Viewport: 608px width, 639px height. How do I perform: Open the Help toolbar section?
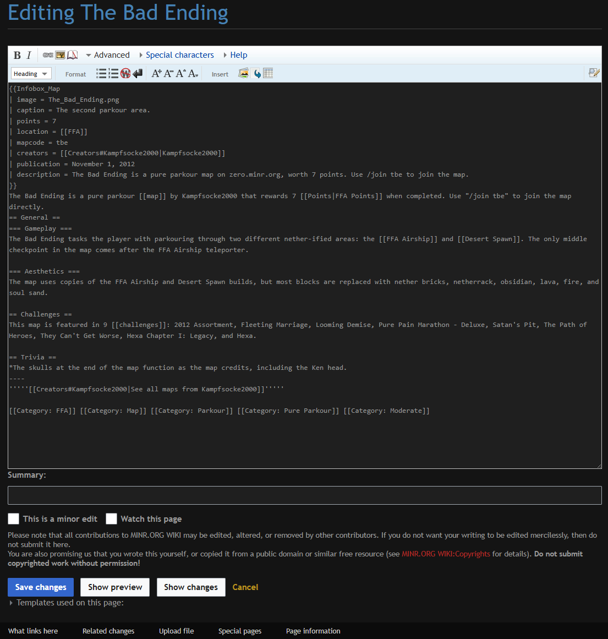[x=238, y=55]
